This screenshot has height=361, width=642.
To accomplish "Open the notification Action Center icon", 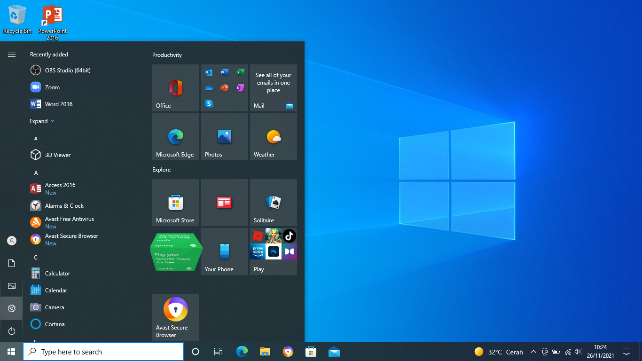I will click(x=626, y=352).
